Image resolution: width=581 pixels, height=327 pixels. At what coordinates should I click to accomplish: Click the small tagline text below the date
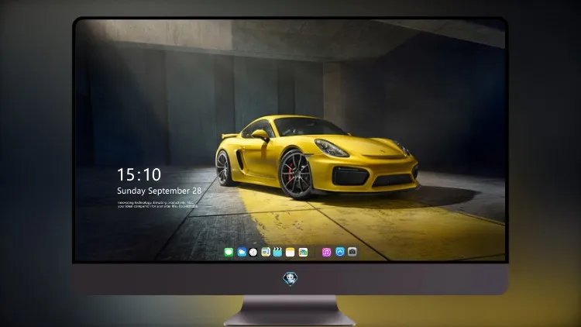pos(157,205)
